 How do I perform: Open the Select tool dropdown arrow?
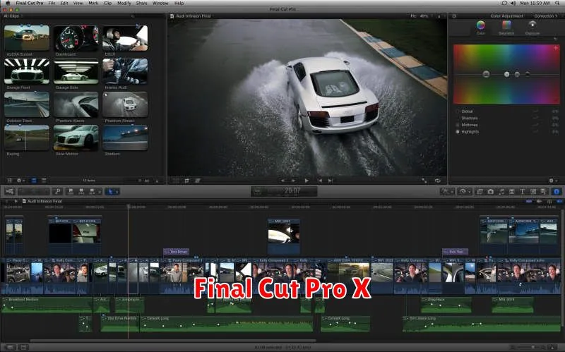click(117, 191)
